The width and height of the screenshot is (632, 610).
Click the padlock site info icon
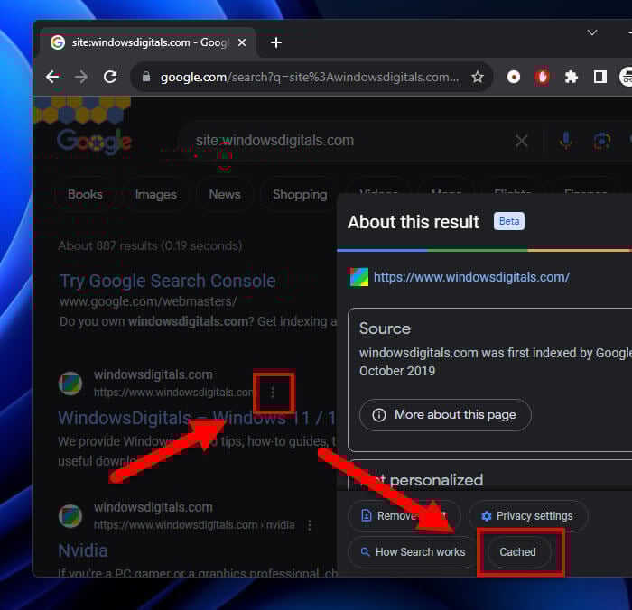[x=146, y=77]
